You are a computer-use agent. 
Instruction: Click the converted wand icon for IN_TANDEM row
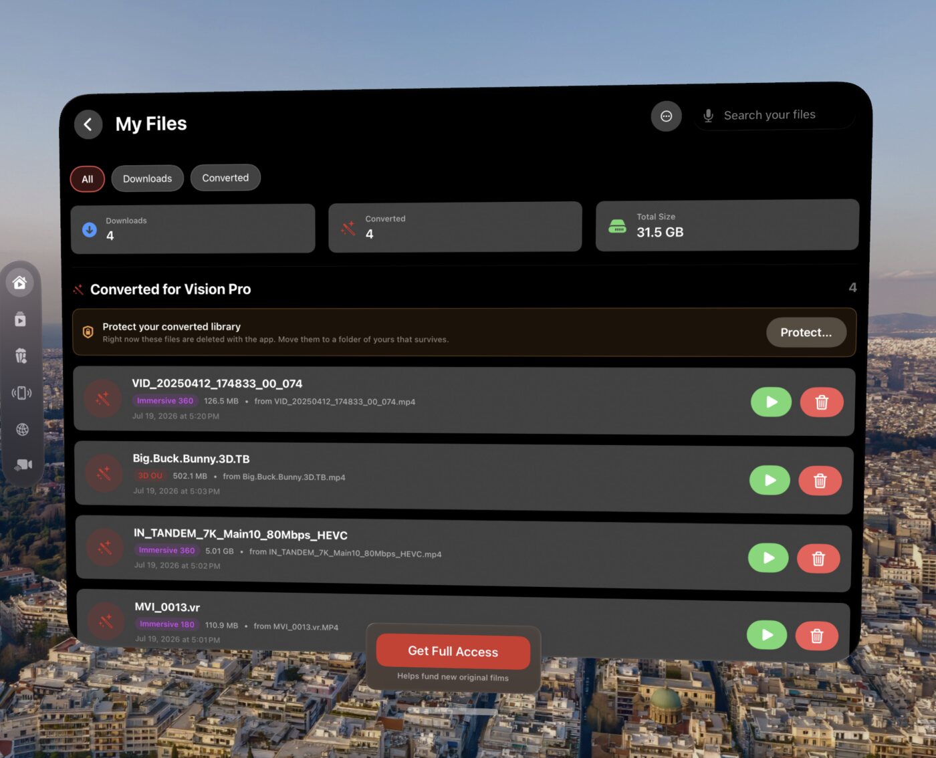pyautogui.click(x=106, y=548)
